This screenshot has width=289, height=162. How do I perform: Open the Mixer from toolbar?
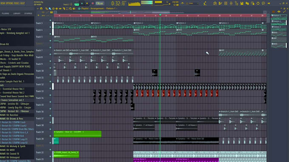tap(231, 3)
